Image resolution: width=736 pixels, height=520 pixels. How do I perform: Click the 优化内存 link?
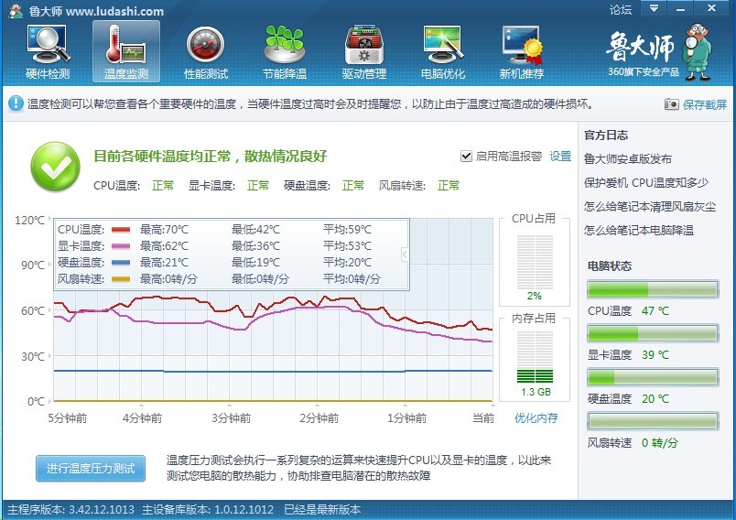coord(536,417)
